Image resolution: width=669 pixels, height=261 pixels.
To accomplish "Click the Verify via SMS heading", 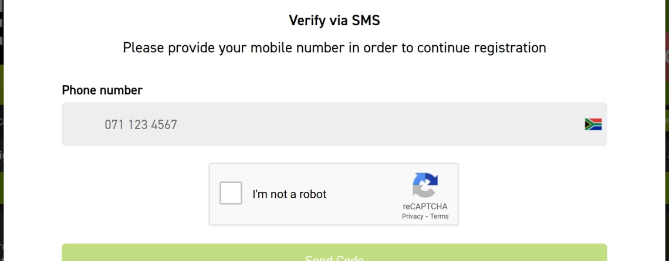I will coord(334,21).
